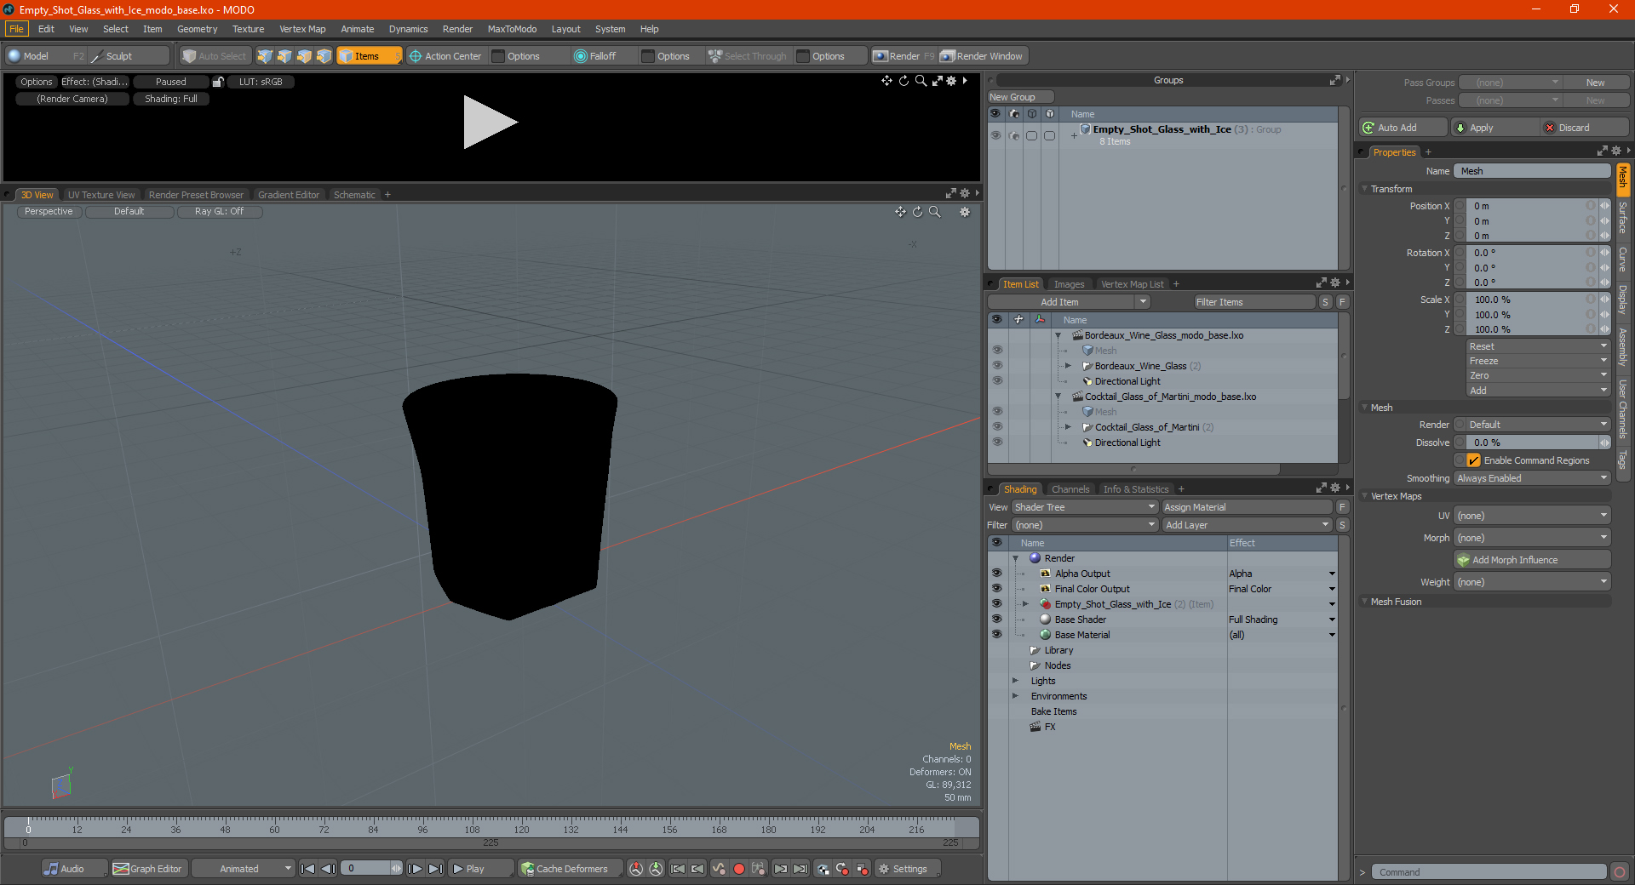This screenshot has height=885, width=1635.
Task: Click the Command input field
Action: point(1488,872)
